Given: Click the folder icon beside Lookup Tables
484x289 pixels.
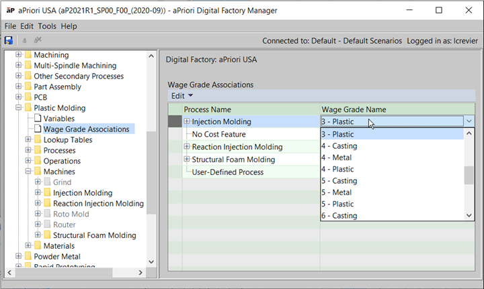Looking at the screenshot, I should pyautogui.click(x=38, y=139).
